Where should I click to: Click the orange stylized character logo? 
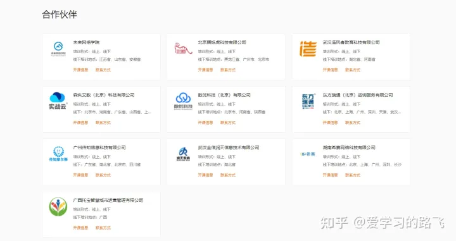(x=308, y=49)
